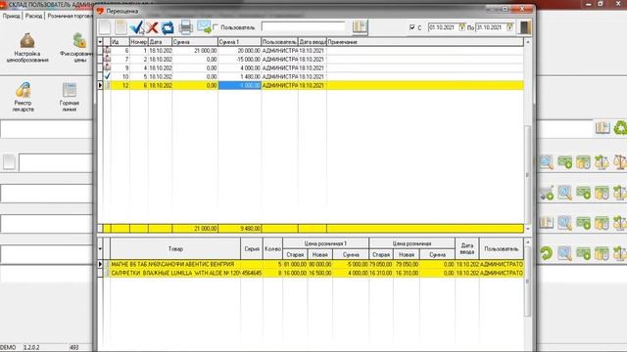Viewport: 627px width, 352px height.
Task: Open the Расход menu in main window
Action: 34,16
